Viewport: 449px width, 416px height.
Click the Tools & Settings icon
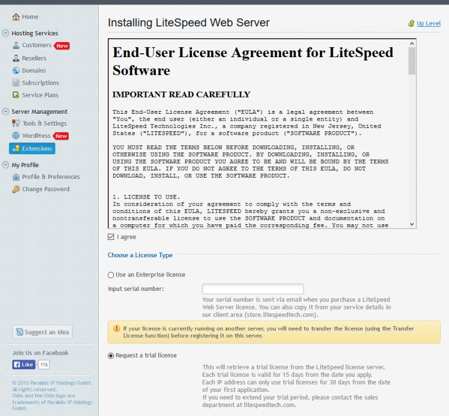pyautogui.click(x=16, y=123)
